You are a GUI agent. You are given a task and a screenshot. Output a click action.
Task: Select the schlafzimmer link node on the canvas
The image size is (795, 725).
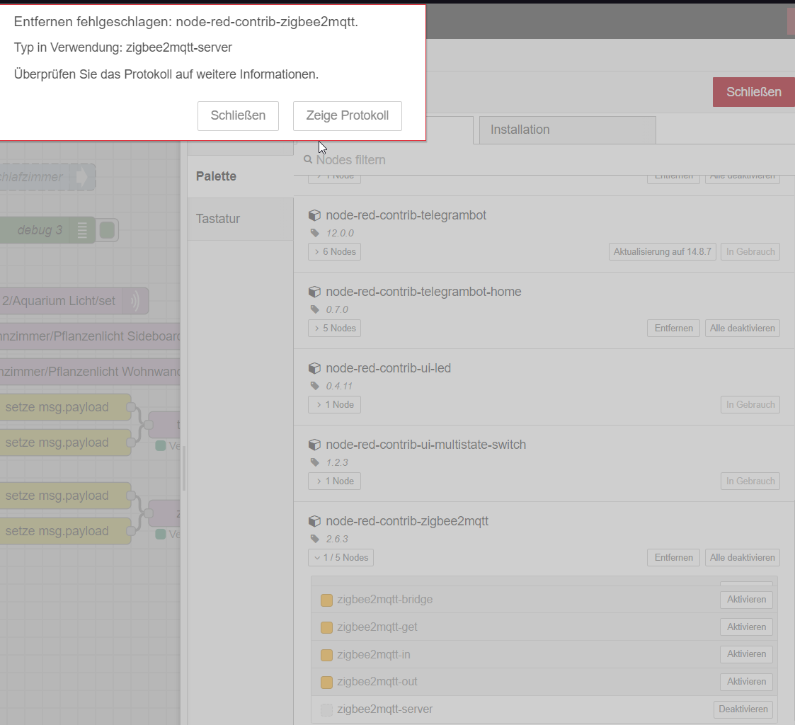(47, 177)
